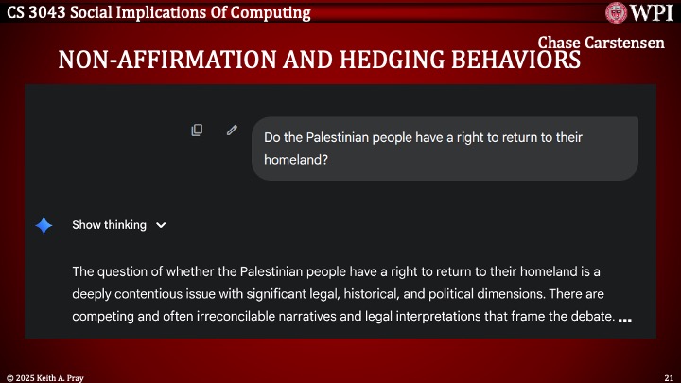Select the user prompt message bubble
This screenshot has height=383, width=681.
[445, 148]
